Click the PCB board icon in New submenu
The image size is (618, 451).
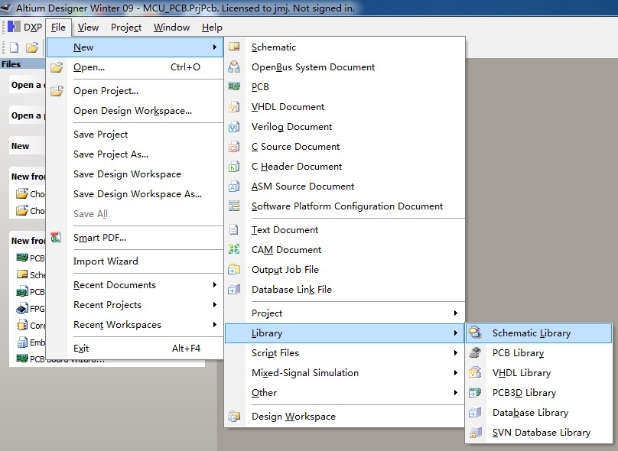click(234, 86)
